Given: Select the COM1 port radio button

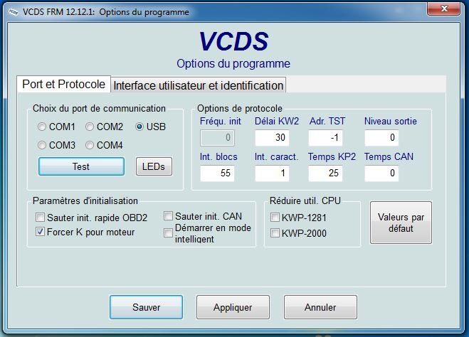Looking at the screenshot, I should pos(42,127).
